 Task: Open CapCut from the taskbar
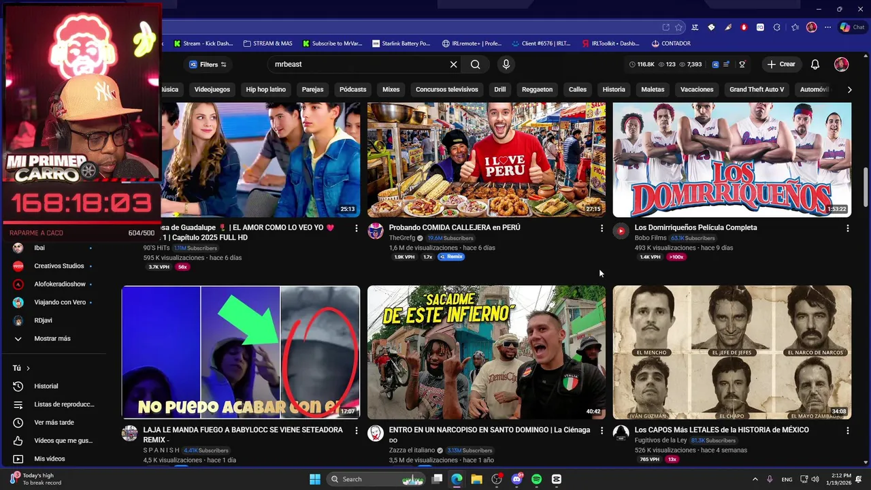click(x=557, y=479)
